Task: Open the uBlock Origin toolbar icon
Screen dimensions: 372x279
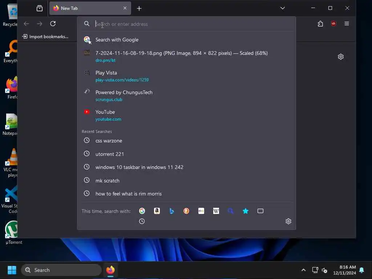Action: pyautogui.click(x=333, y=24)
